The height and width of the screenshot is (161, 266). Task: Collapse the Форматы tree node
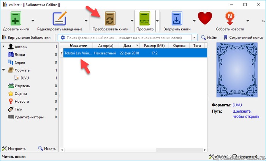[x=3, y=70]
